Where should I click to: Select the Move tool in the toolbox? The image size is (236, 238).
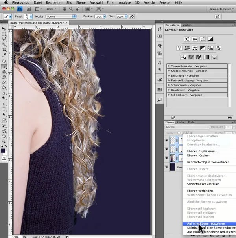coord(4,29)
